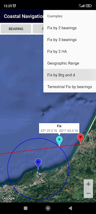The height and width of the screenshot is (214, 96).
Task: Tap the partially hidden button beside BEARING
Action: 38,29
